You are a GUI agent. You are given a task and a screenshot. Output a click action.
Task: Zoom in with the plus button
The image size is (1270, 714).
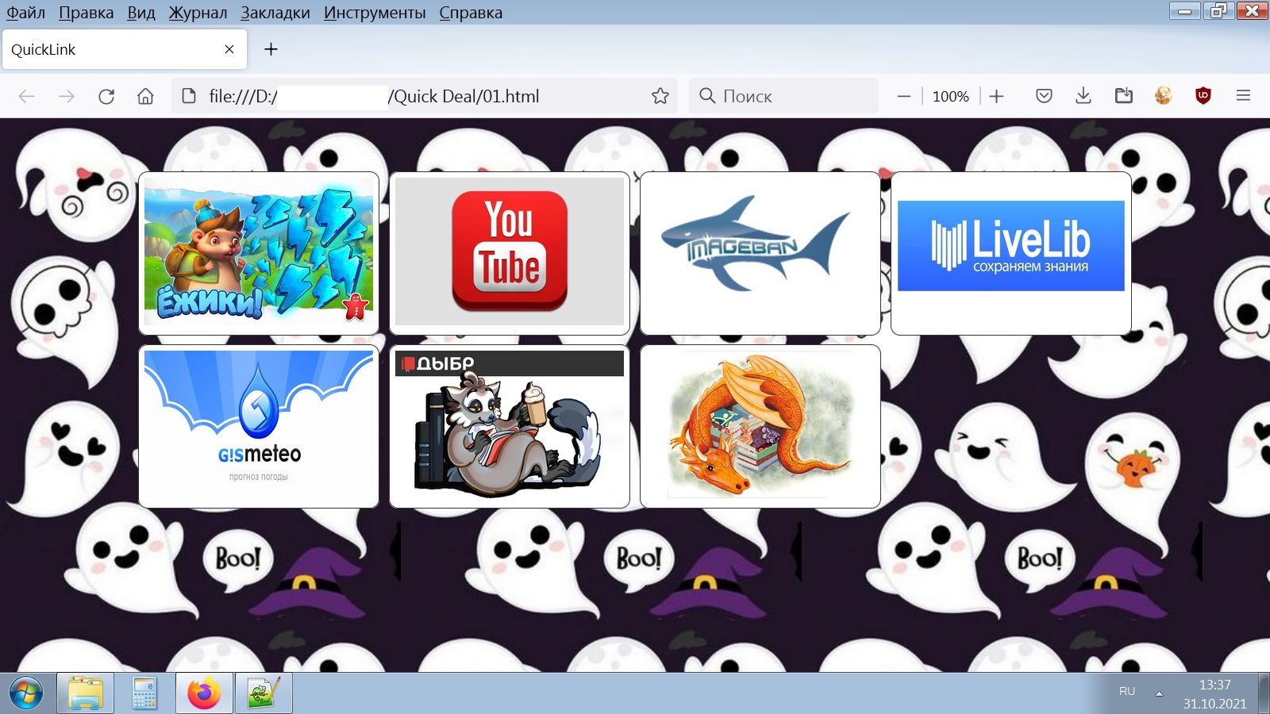[997, 96]
